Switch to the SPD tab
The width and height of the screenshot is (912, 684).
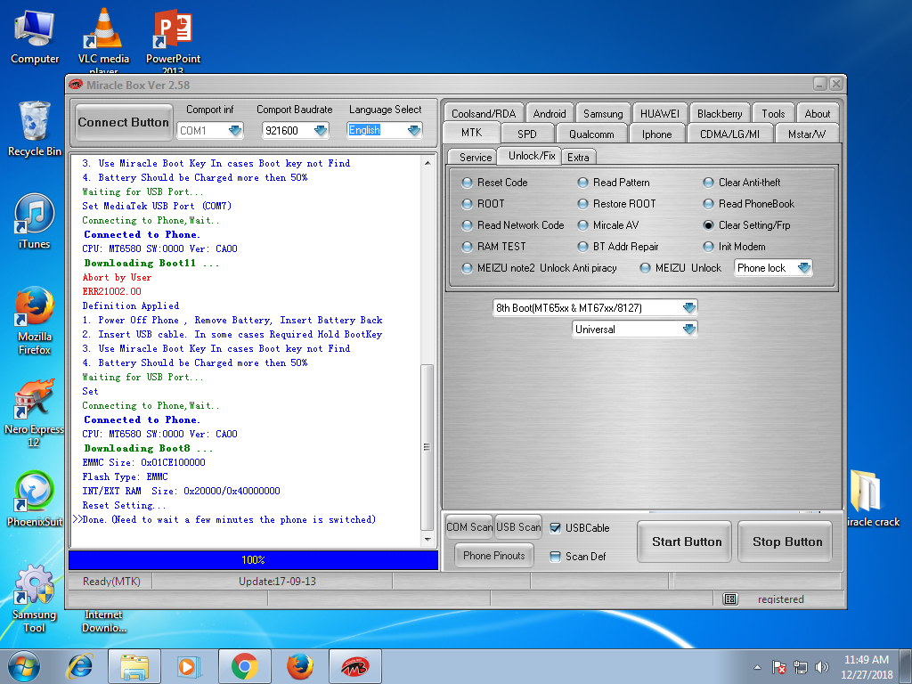point(527,134)
